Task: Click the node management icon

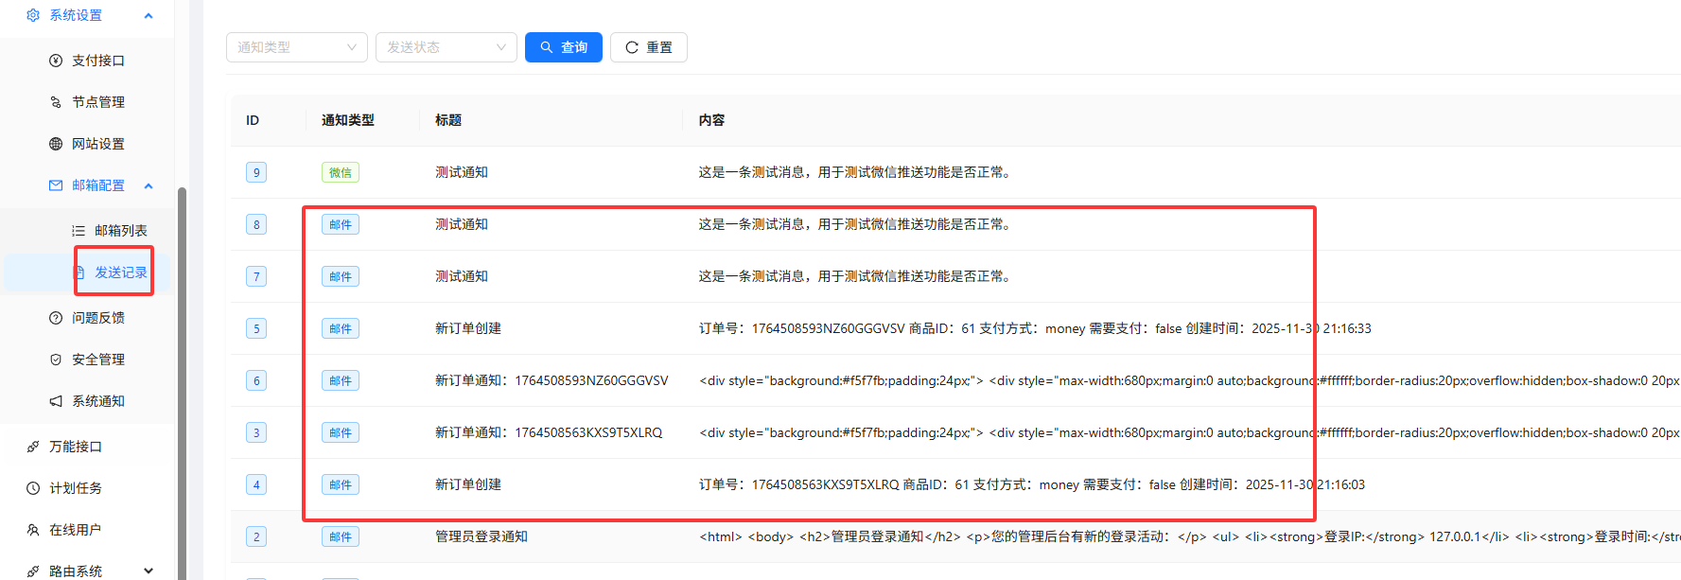Action: [x=56, y=102]
